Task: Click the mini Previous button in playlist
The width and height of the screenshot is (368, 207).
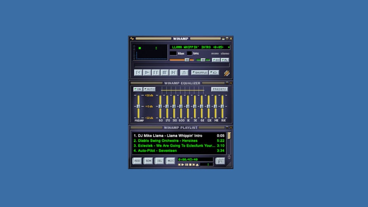Action: 179,165
